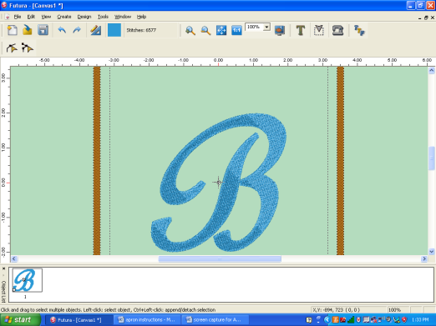Click the status bar 100% zoom value
This screenshot has width=436, height=326.
pyautogui.click(x=394, y=309)
